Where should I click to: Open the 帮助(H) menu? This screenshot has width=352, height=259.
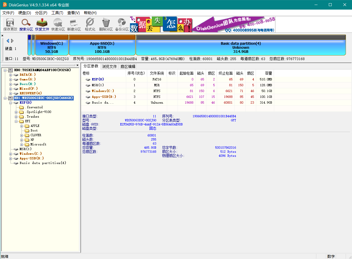90,13
